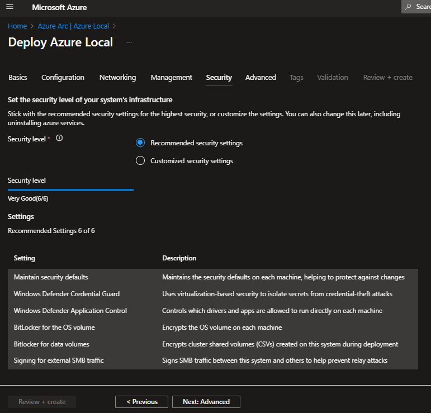Click 'Encrypts the OS volume on each machine' description
The image size is (431, 413).
coord(222,327)
